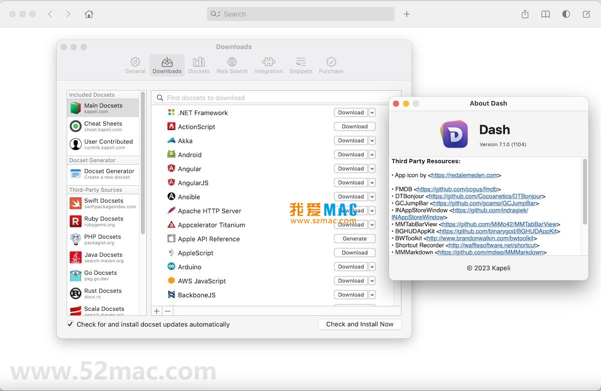Viewport: 601px width, 391px height.
Task: Select Rust Docsets source
Action: [103, 293]
